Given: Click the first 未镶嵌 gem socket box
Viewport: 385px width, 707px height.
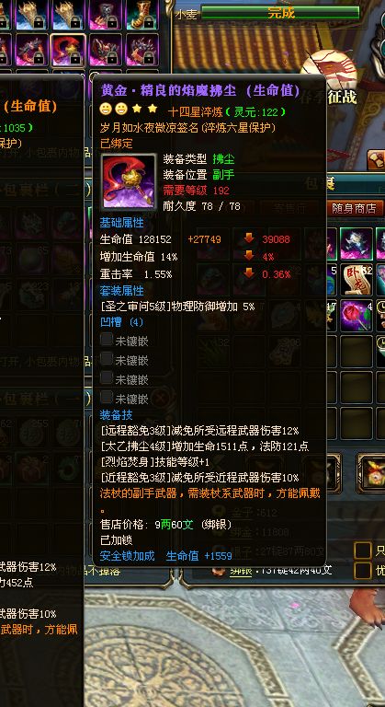Looking at the screenshot, I should 107,340.
